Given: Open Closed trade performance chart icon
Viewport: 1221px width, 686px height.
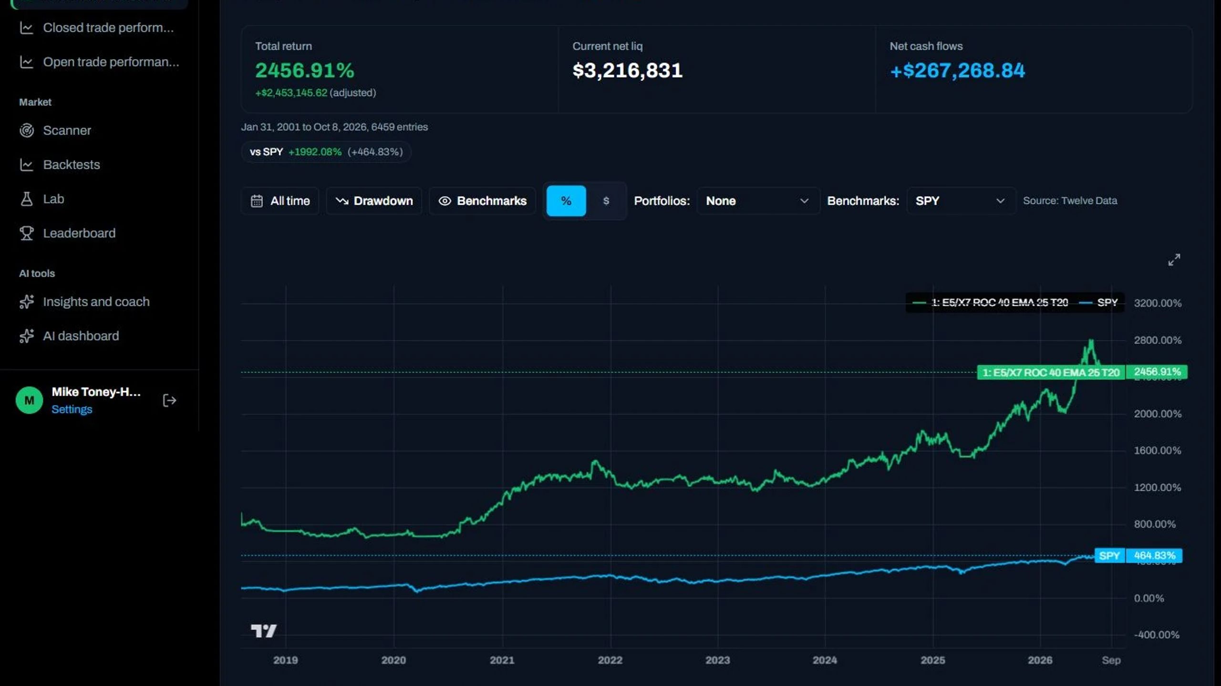Looking at the screenshot, I should (27, 28).
